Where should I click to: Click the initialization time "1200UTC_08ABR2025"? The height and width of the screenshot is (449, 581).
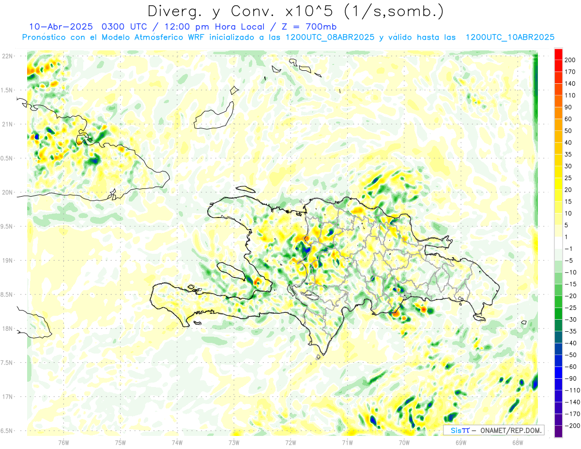click(330, 37)
